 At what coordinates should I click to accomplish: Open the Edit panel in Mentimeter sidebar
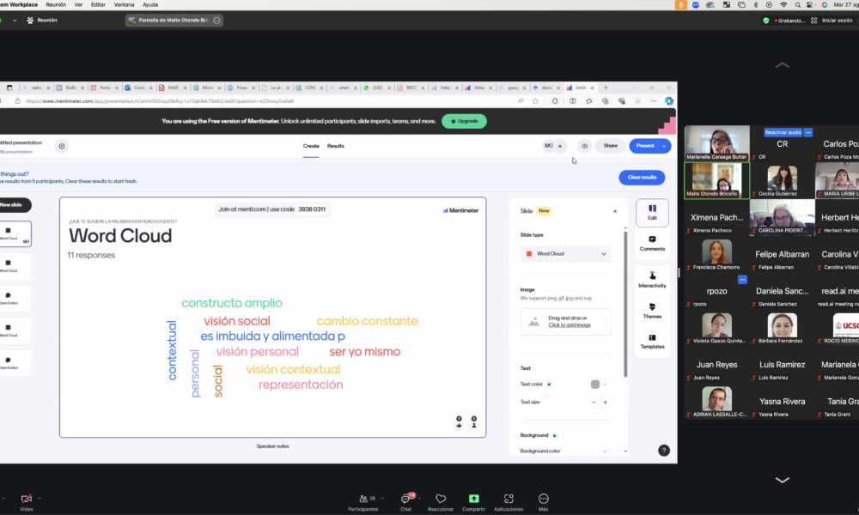click(x=652, y=212)
